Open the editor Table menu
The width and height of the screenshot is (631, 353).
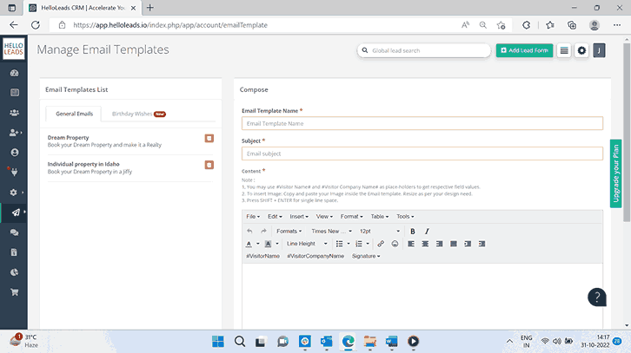[380, 217]
